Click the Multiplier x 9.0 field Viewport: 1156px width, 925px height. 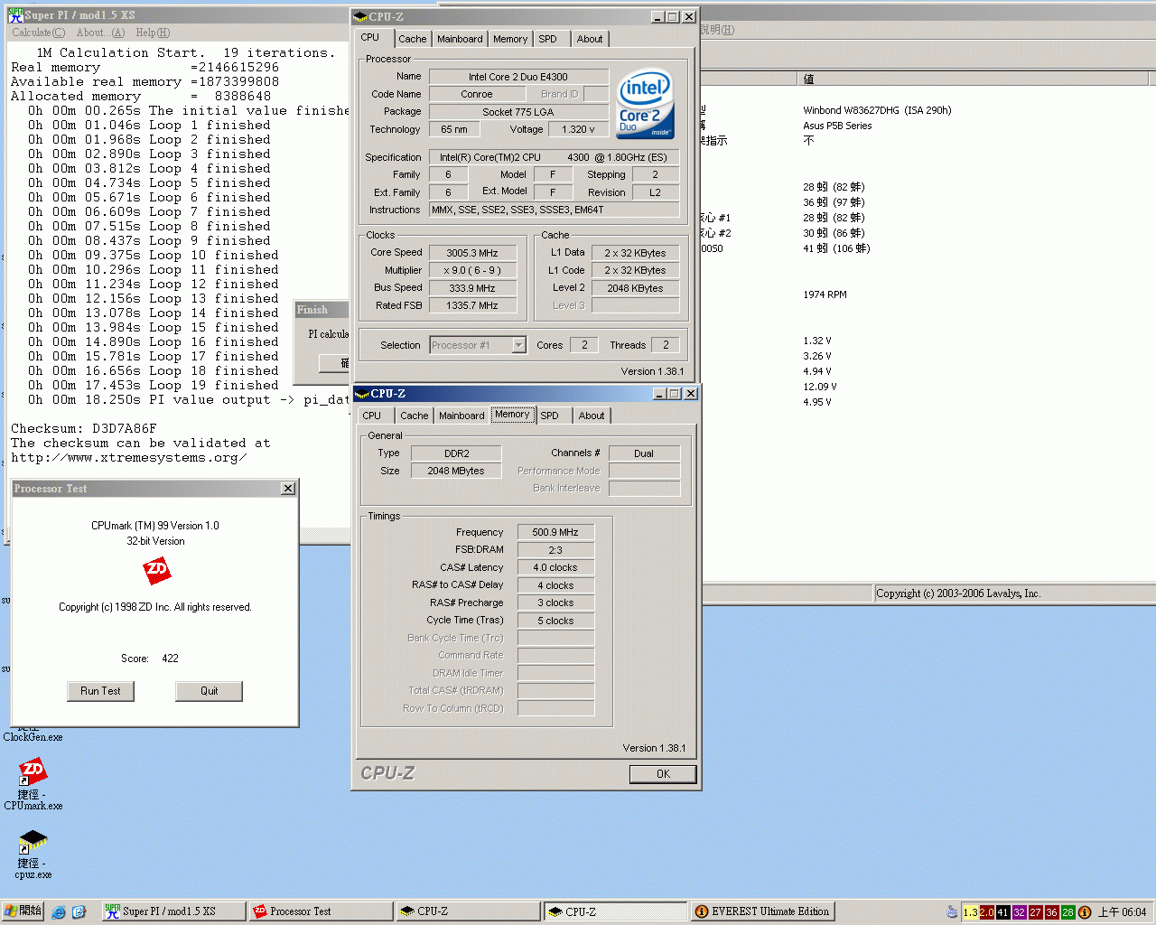click(x=472, y=270)
